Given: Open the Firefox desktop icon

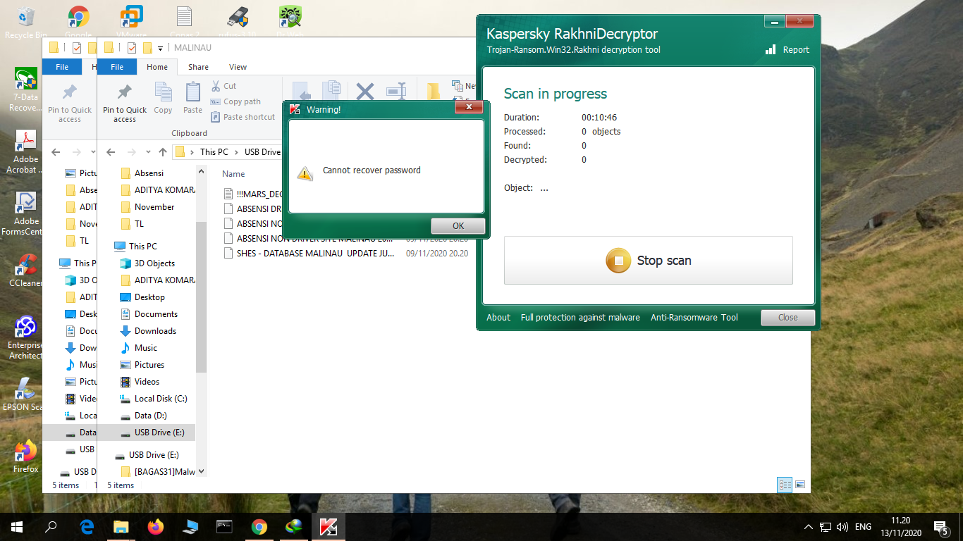Looking at the screenshot, I should (25, 456).
